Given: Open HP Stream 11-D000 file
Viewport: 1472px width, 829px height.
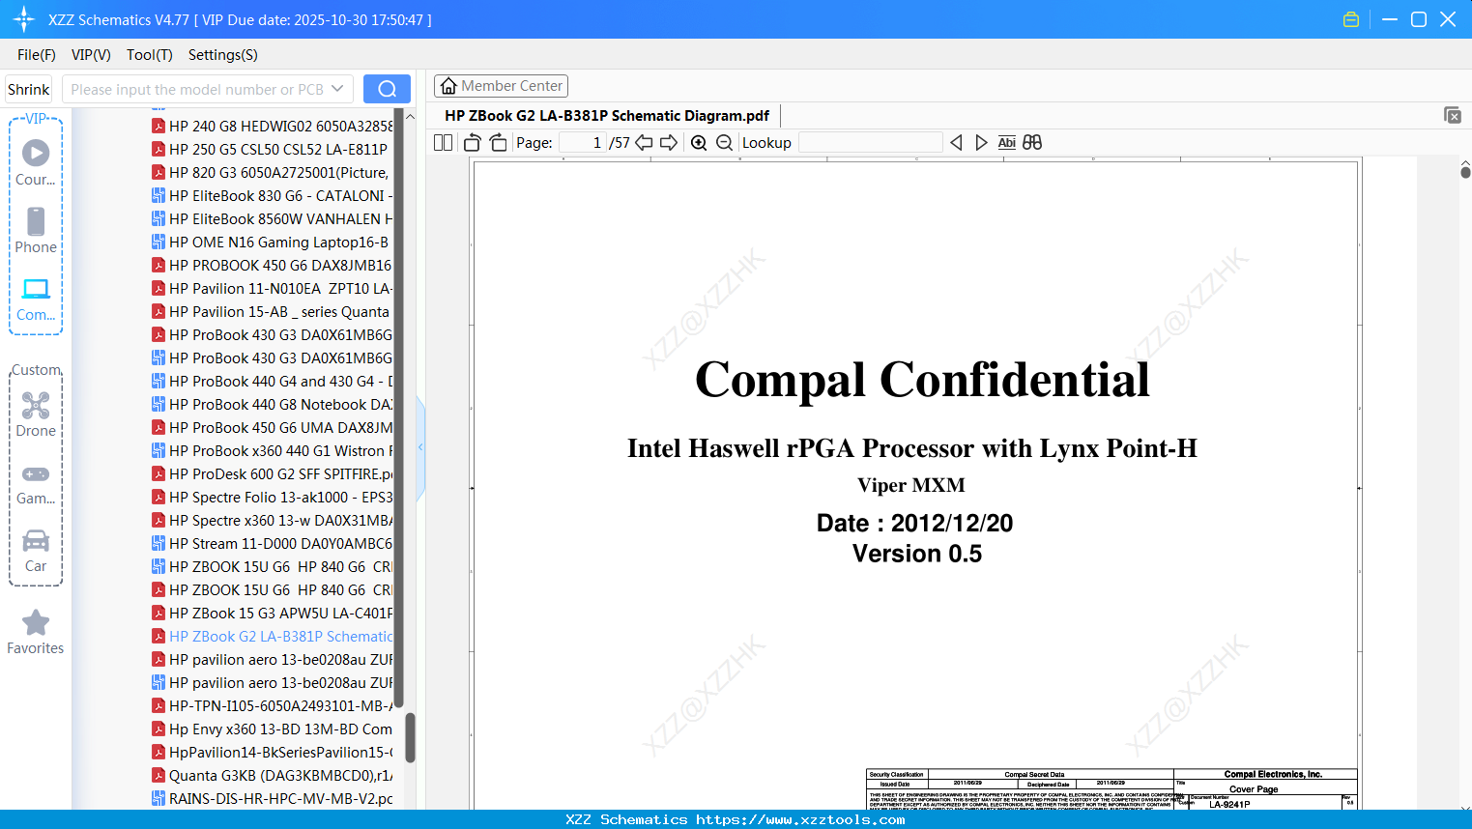Looking at the screenshot, I should [x=273, y=543].
